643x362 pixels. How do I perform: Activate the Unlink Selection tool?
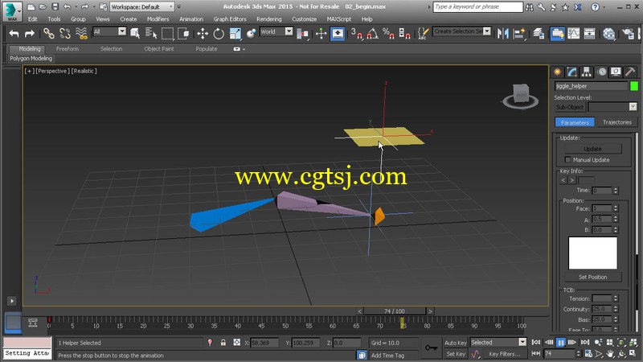[65, 33]
